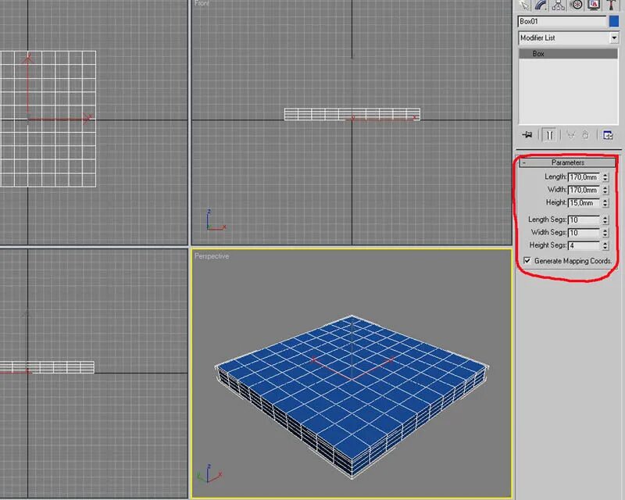Select the Motion panel icon
The width and height of the screenshot is (625, 500).
coord(577,6)
